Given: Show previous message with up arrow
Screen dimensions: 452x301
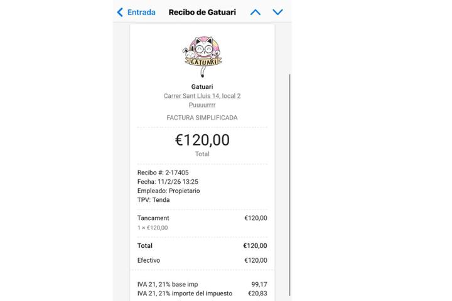Looking at the screenshot, I should pos(255,12).
